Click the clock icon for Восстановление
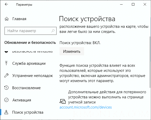 pos(6,88)
